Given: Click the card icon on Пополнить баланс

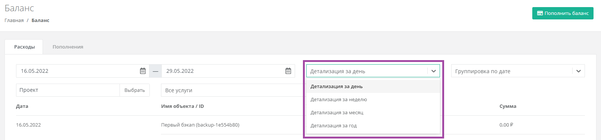Looking at the screenshot, I should (x=540, y=13).
